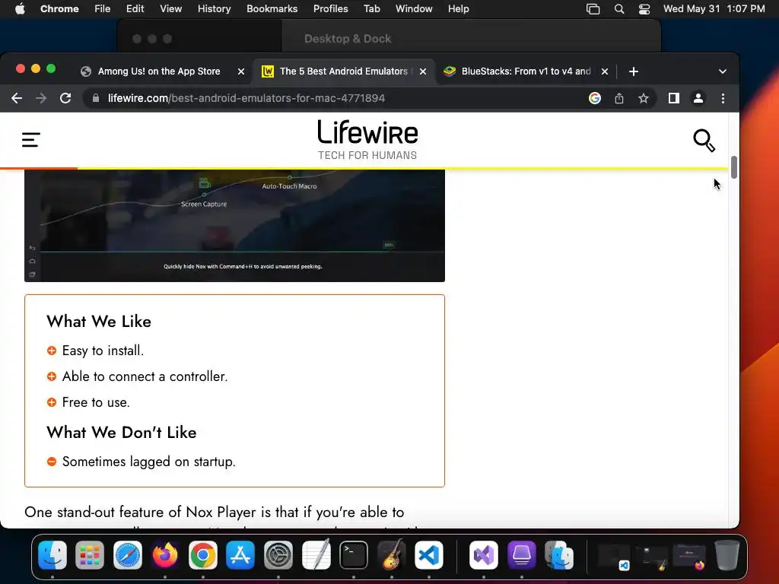Open Launchpad from the Dock
This screenshot has height=584, width=779.
(x=90, y=555)
